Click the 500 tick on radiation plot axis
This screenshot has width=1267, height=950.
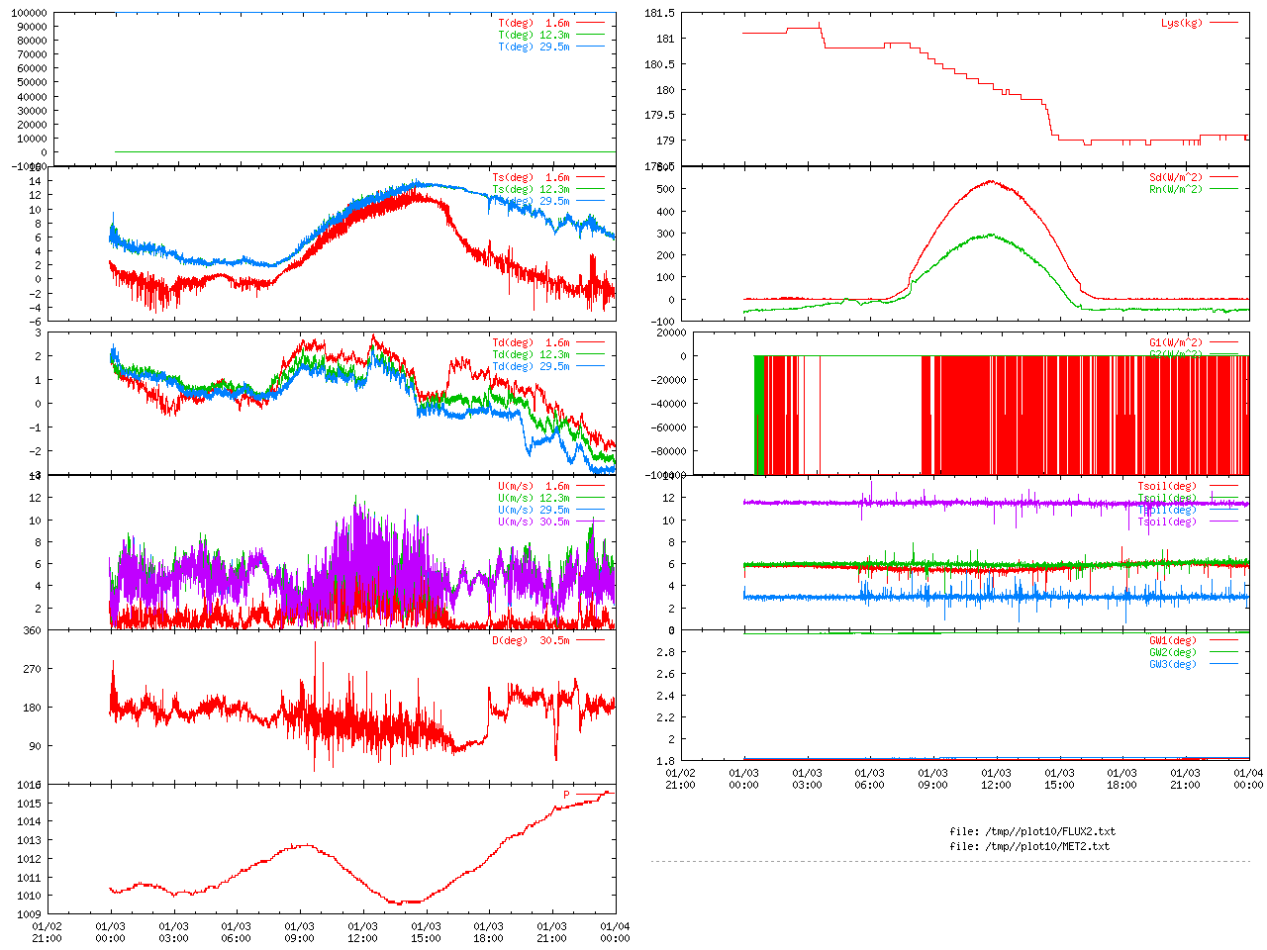pos(665,189)
